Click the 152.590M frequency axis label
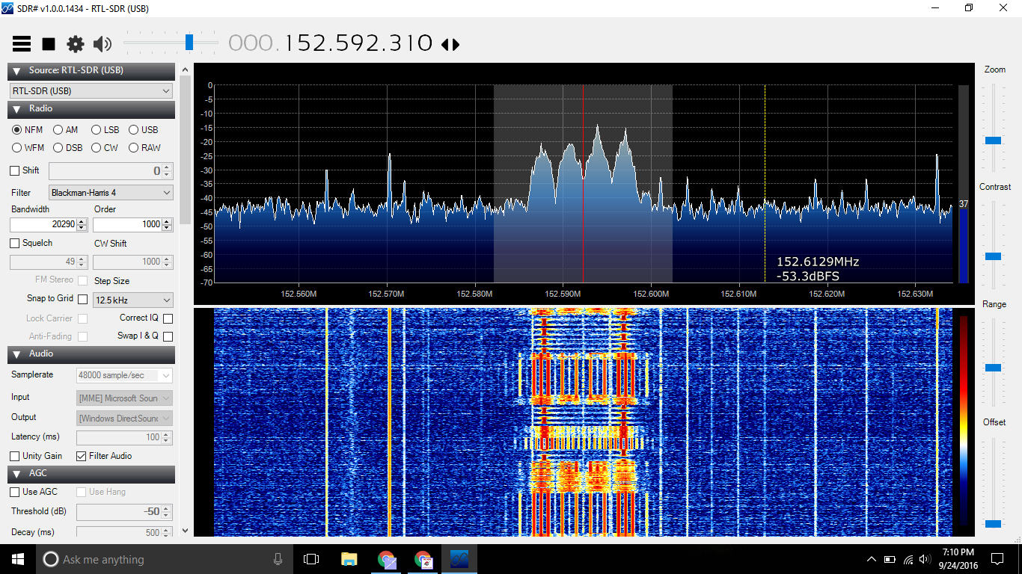1022x574 pixels. tap(563, 294)
